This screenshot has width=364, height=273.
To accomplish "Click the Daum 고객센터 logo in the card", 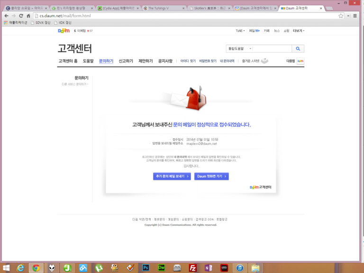I will [x=261, y=187].
